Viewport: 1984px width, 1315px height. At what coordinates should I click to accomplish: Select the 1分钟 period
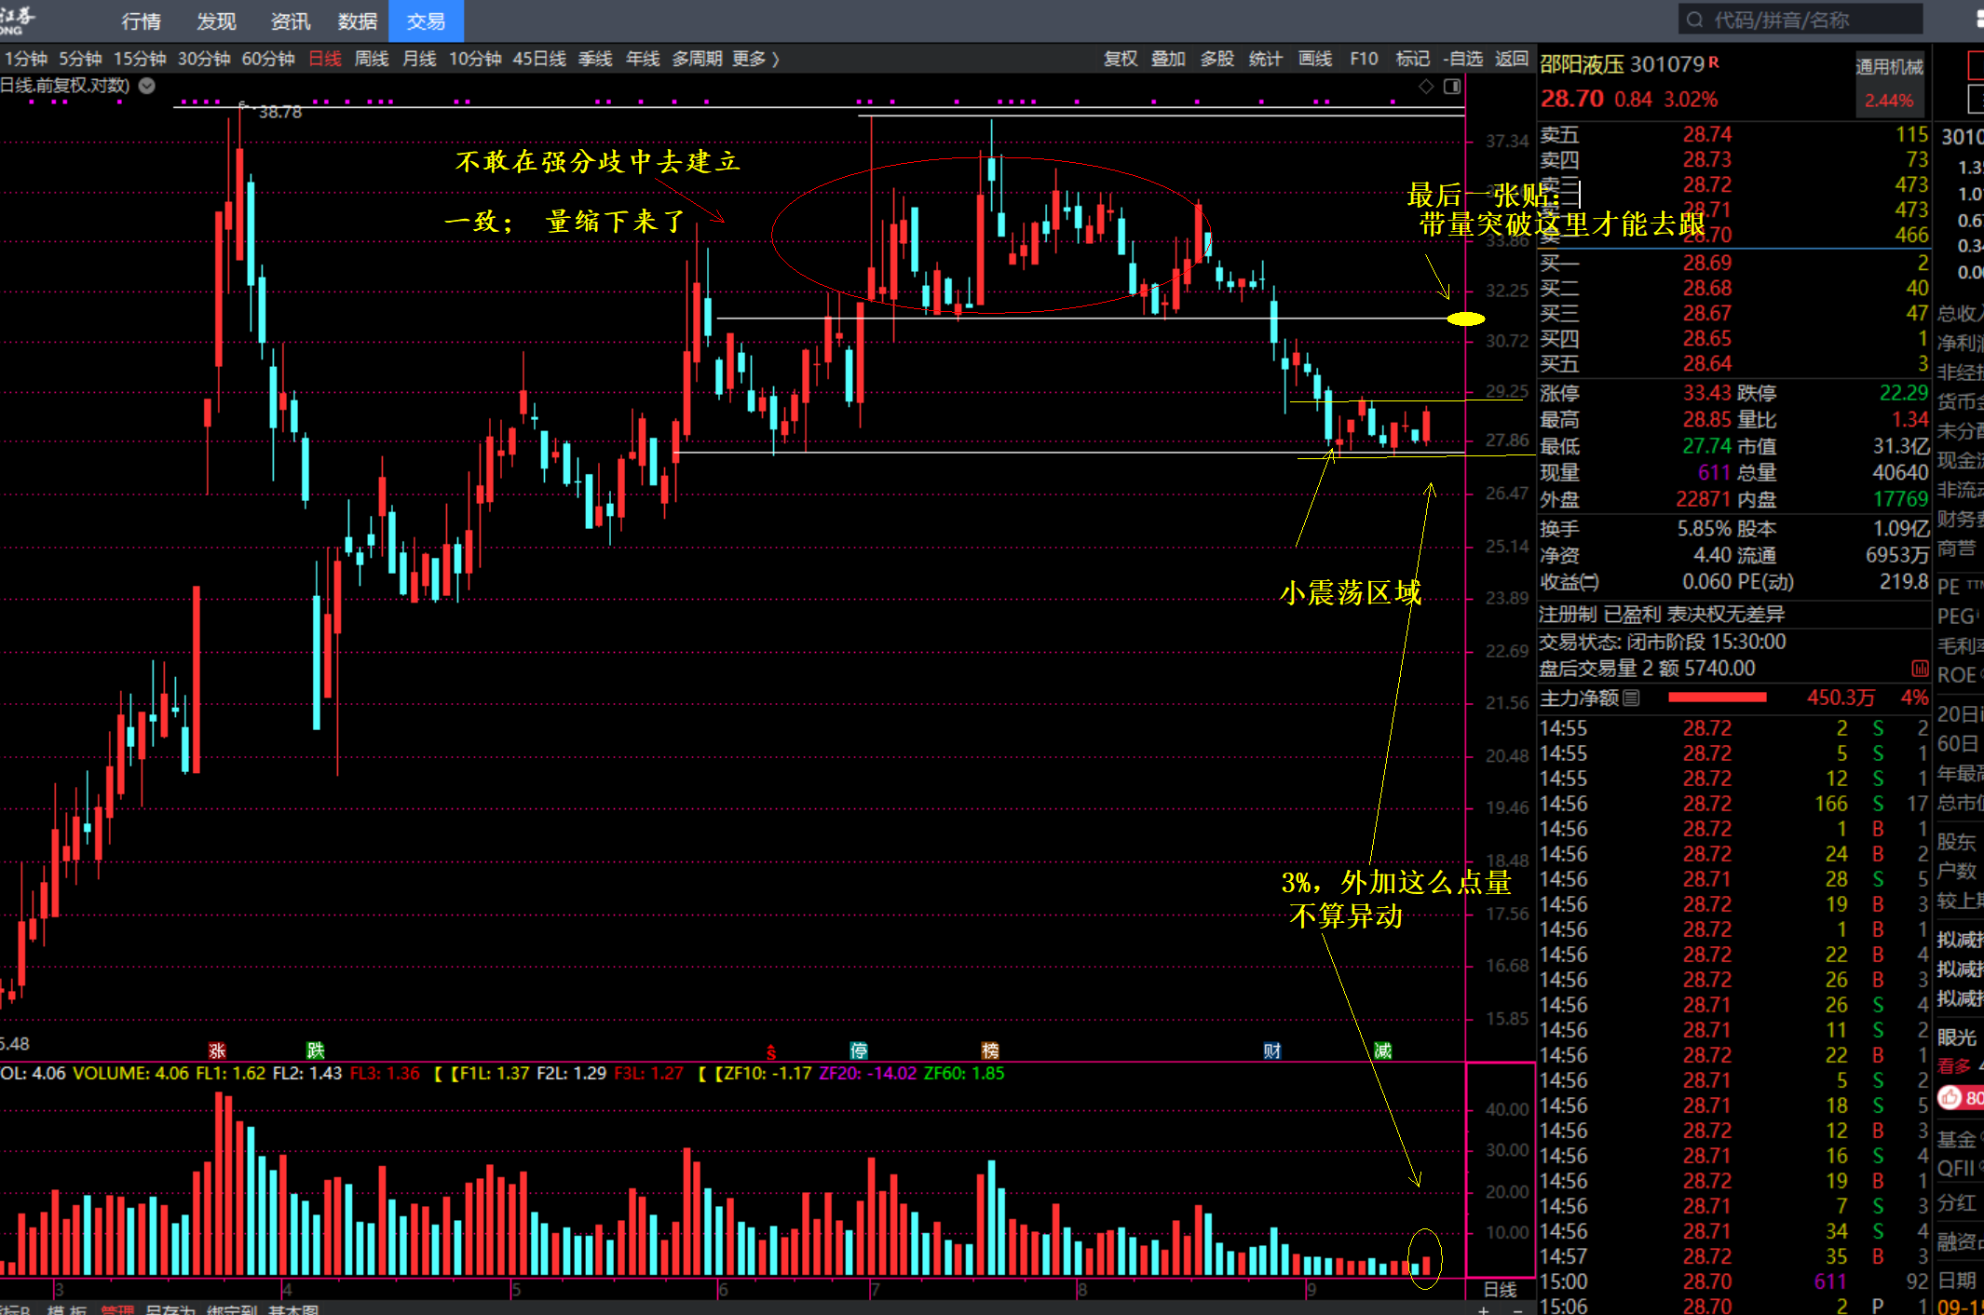pyautogui.click(x=26, y=59)
